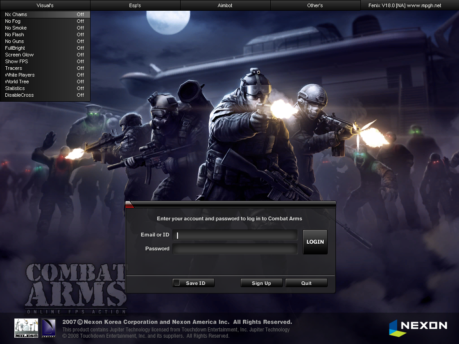Image resolution: width=459 pixels, height=344 pixels.
Task: Enable Screen Glow effect
Action: point(45,55)
